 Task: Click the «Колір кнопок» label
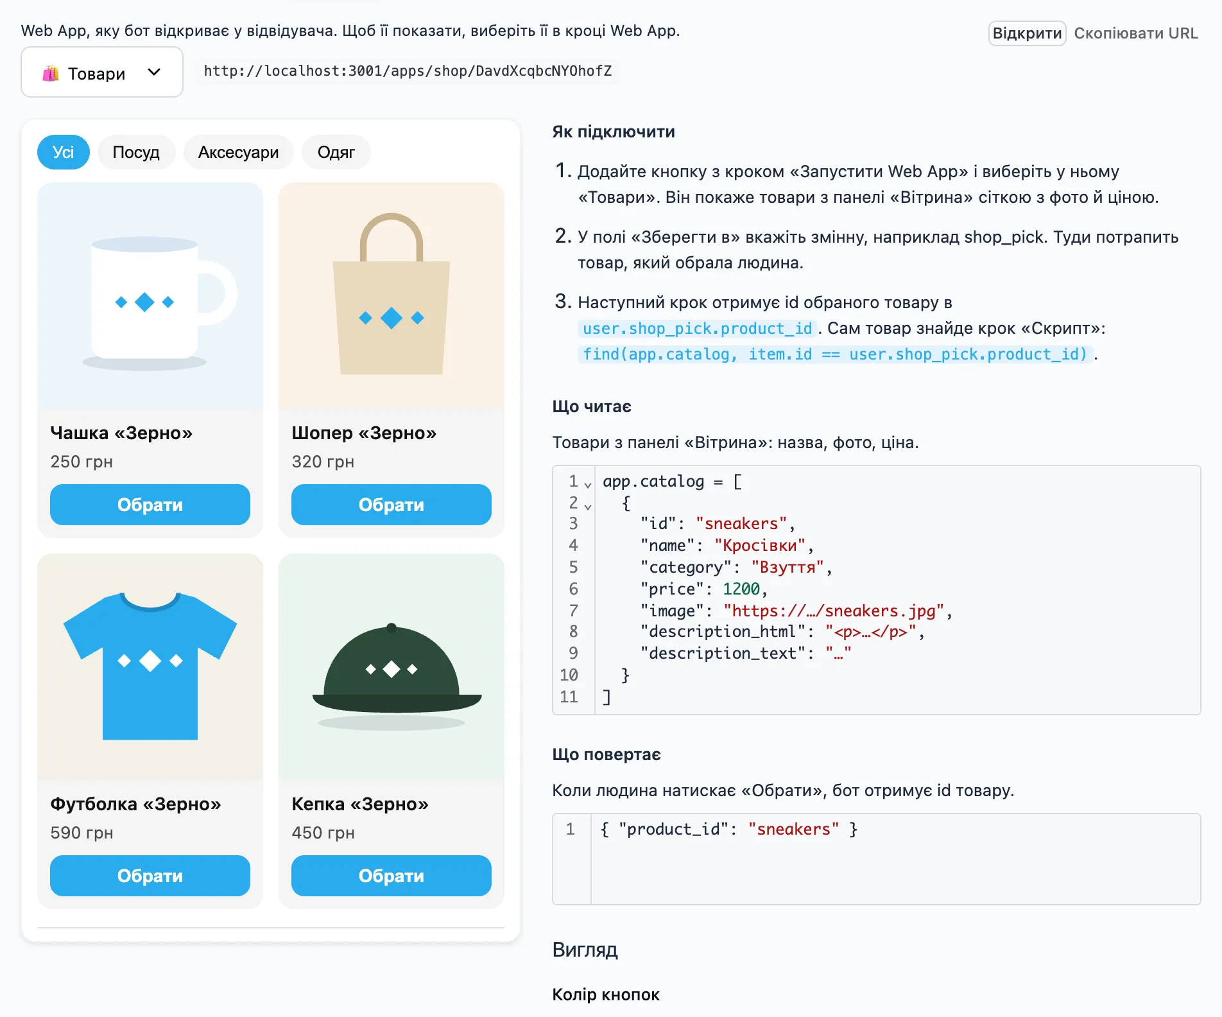click(606, 995)
